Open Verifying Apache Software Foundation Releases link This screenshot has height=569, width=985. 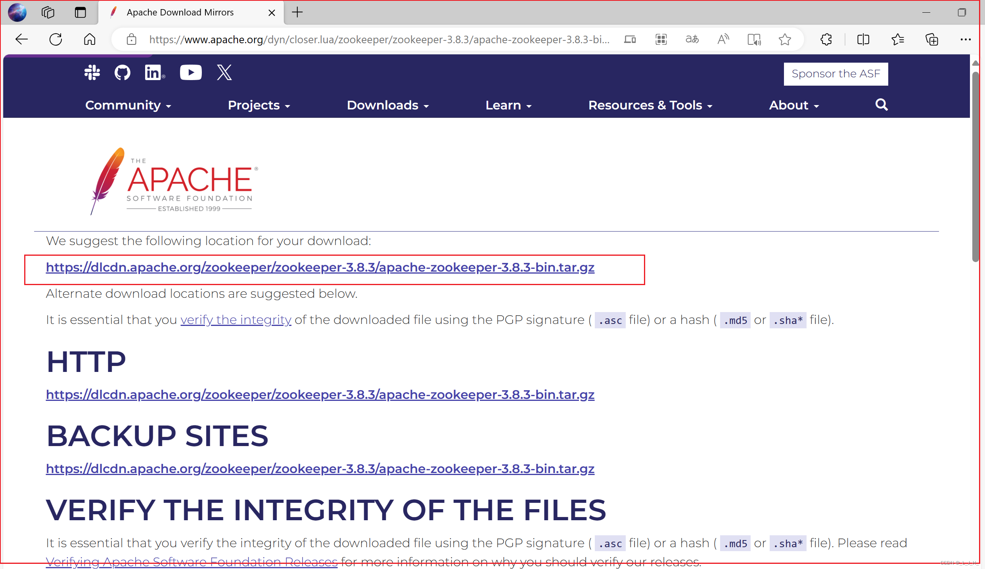pos(192,562)
